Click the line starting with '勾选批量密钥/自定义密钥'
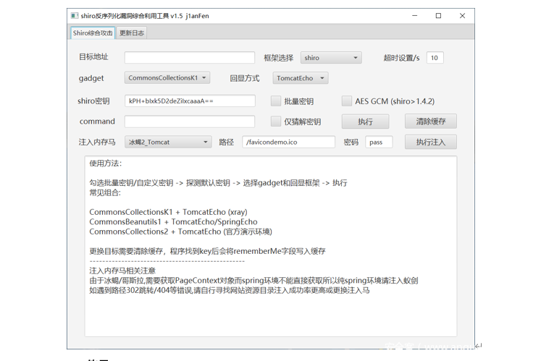 pyautogui.click(x=218, y=183)
